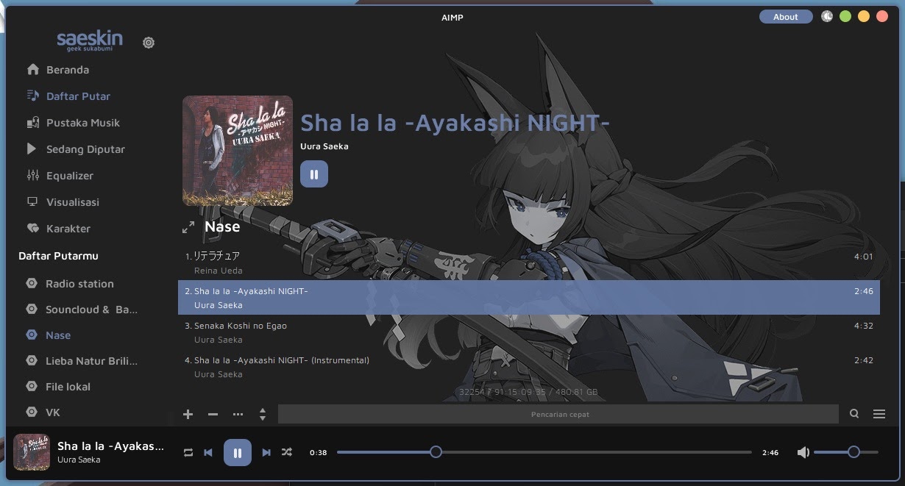Click the 0:38 elapsed time label
The height and width of the screenshot is (486, 905).
[318, 453]
